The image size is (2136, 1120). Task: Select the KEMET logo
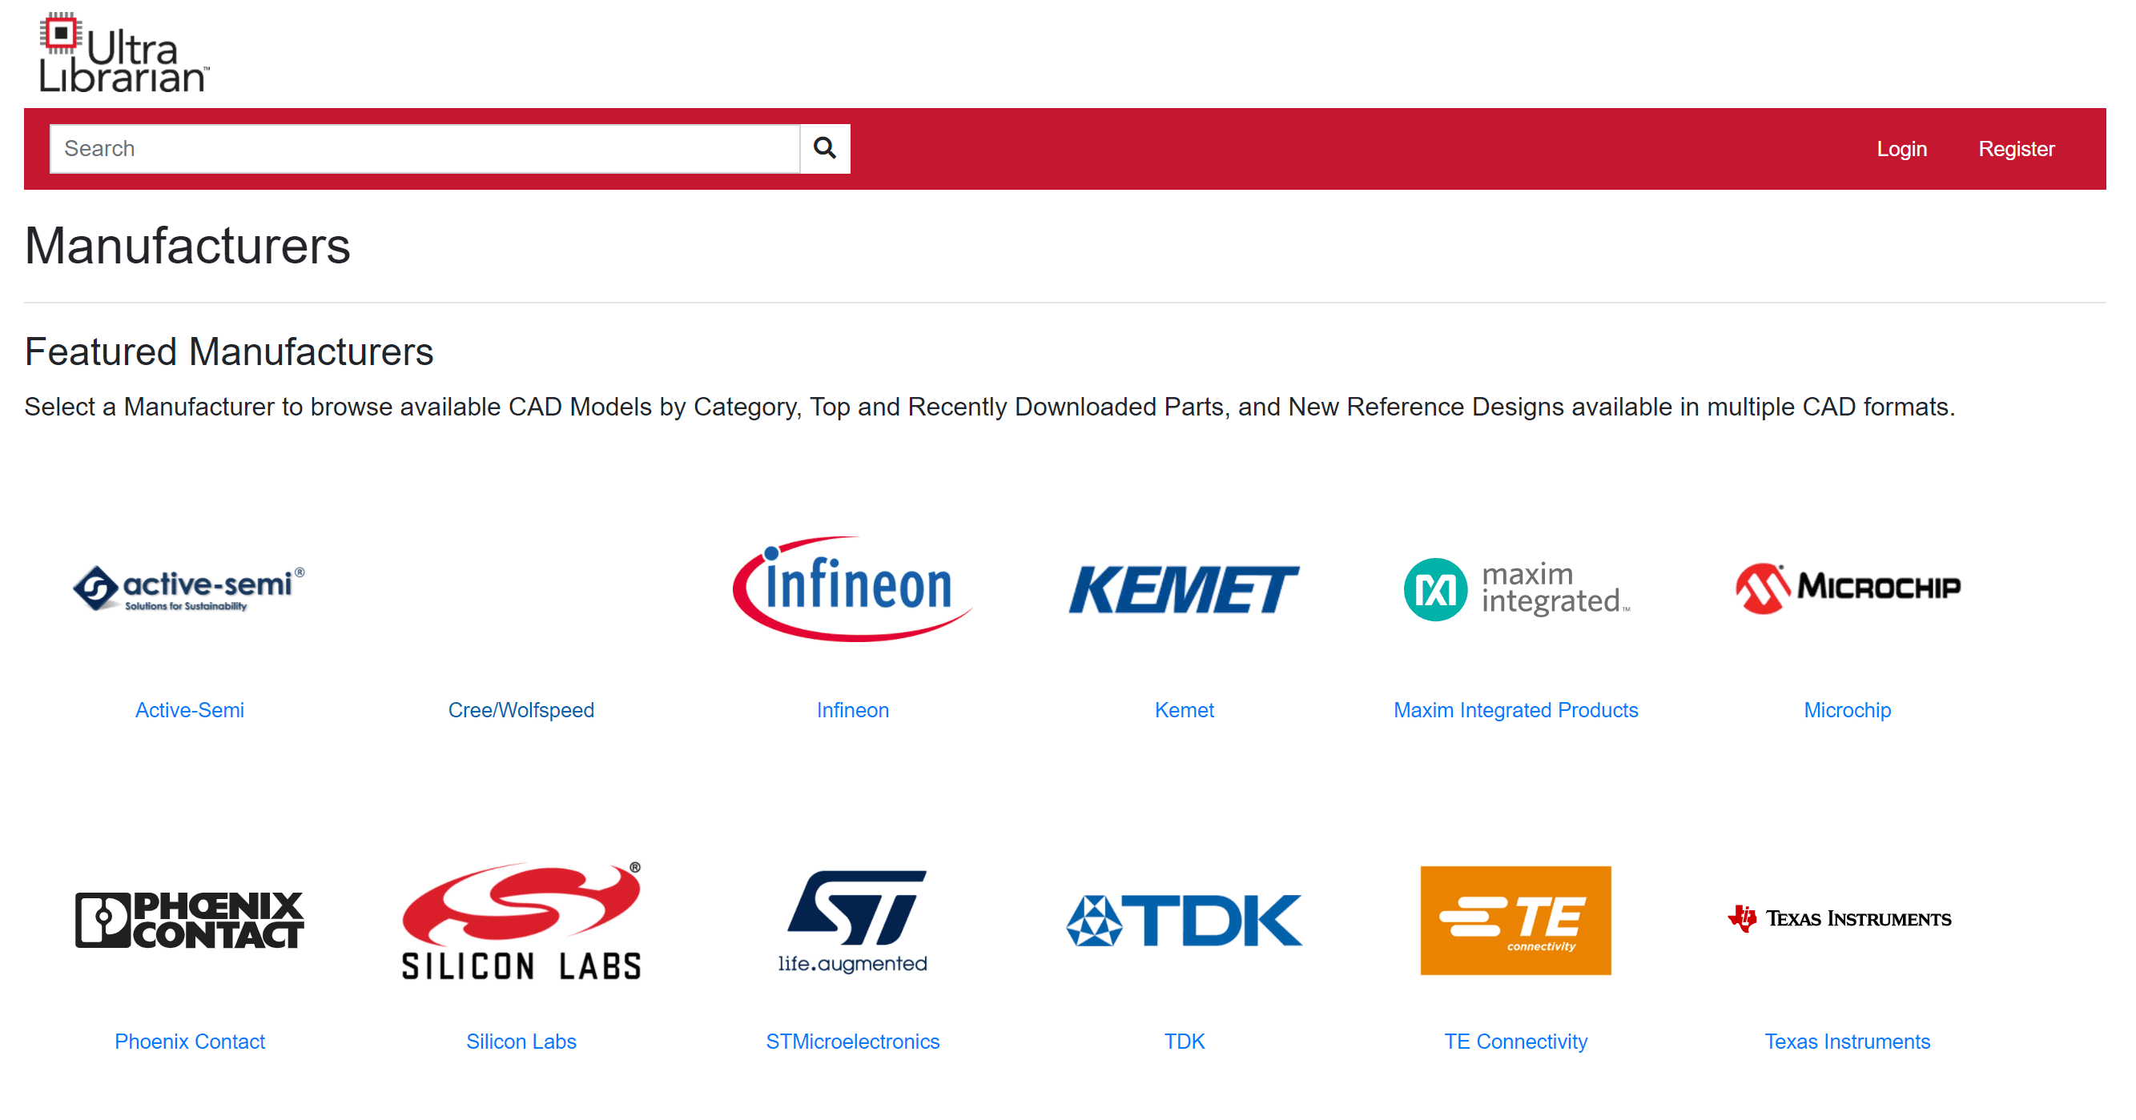tap(1184, 589)
